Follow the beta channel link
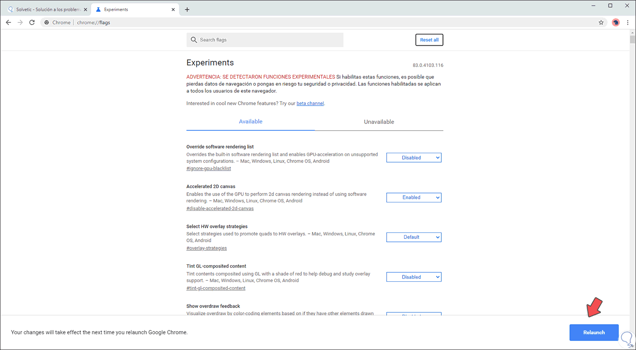Screen dimensions: 636x350 (310, 104)
